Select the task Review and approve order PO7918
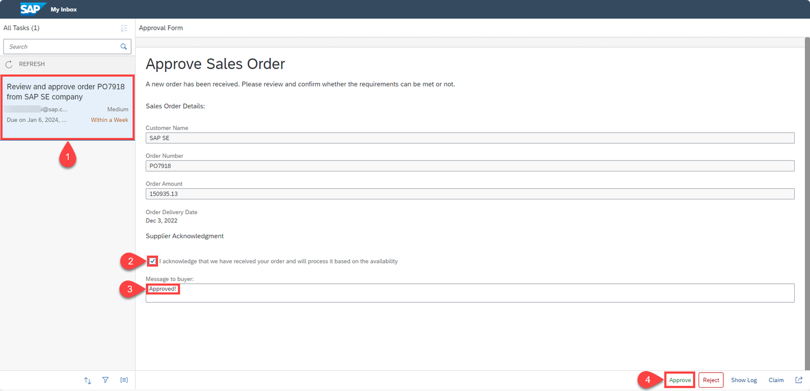 [67, 107]
